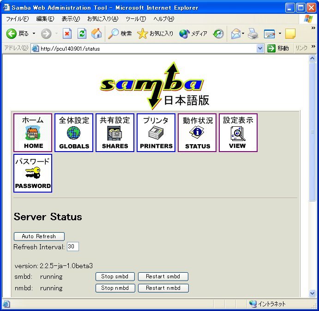The height and width of the screenshot is (311, 319).
Task: Open the 編集(E) menu
Action: pyautogui.click(x=45, y=19)
